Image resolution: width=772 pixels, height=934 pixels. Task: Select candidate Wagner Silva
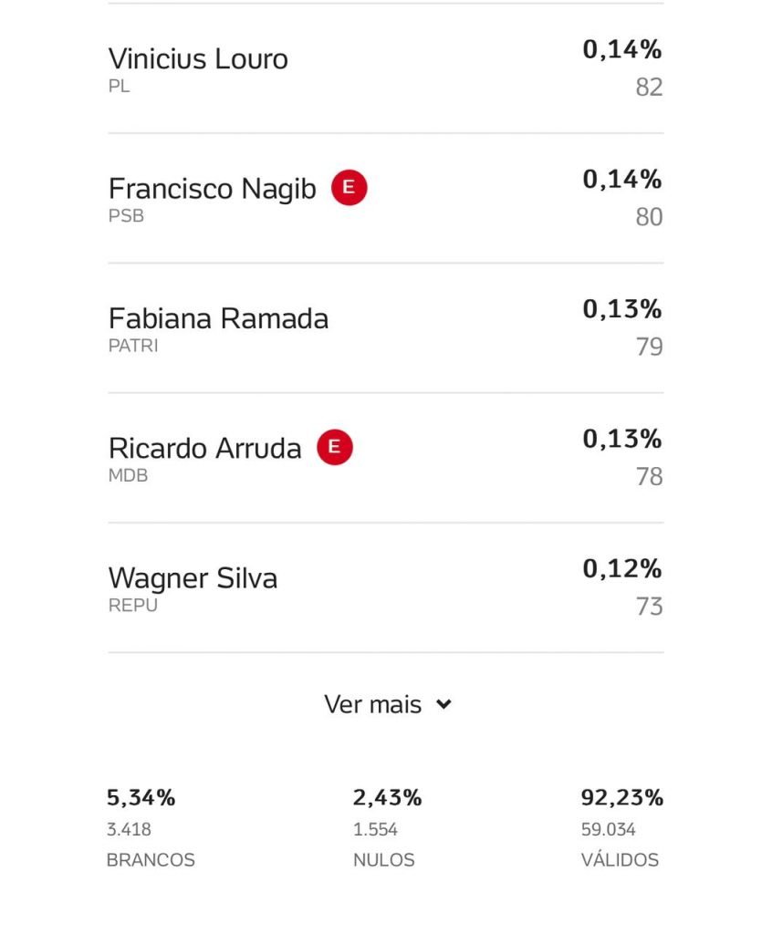[x=193, y=577]
